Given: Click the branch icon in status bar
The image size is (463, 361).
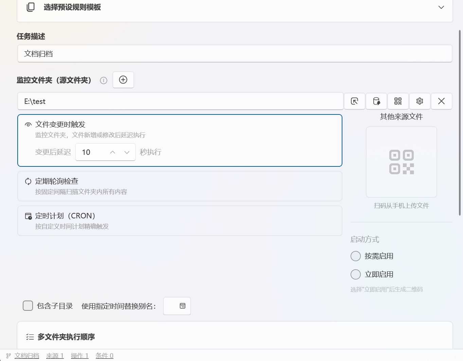Looking at the screenshot, I should 8,356.
